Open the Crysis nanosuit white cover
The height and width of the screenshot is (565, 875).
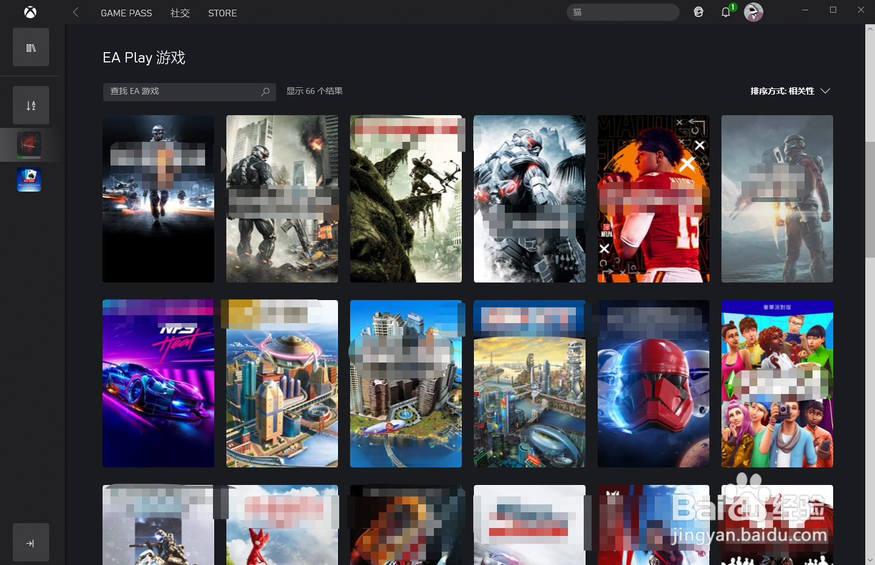click(530, 199)
